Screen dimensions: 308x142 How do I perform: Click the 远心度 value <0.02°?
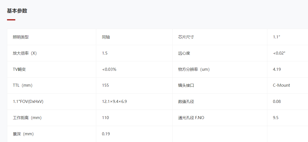coord(279,53)
